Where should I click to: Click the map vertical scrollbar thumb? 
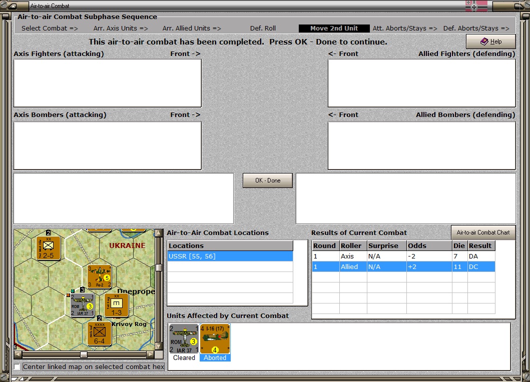click(x=158, y=267)
